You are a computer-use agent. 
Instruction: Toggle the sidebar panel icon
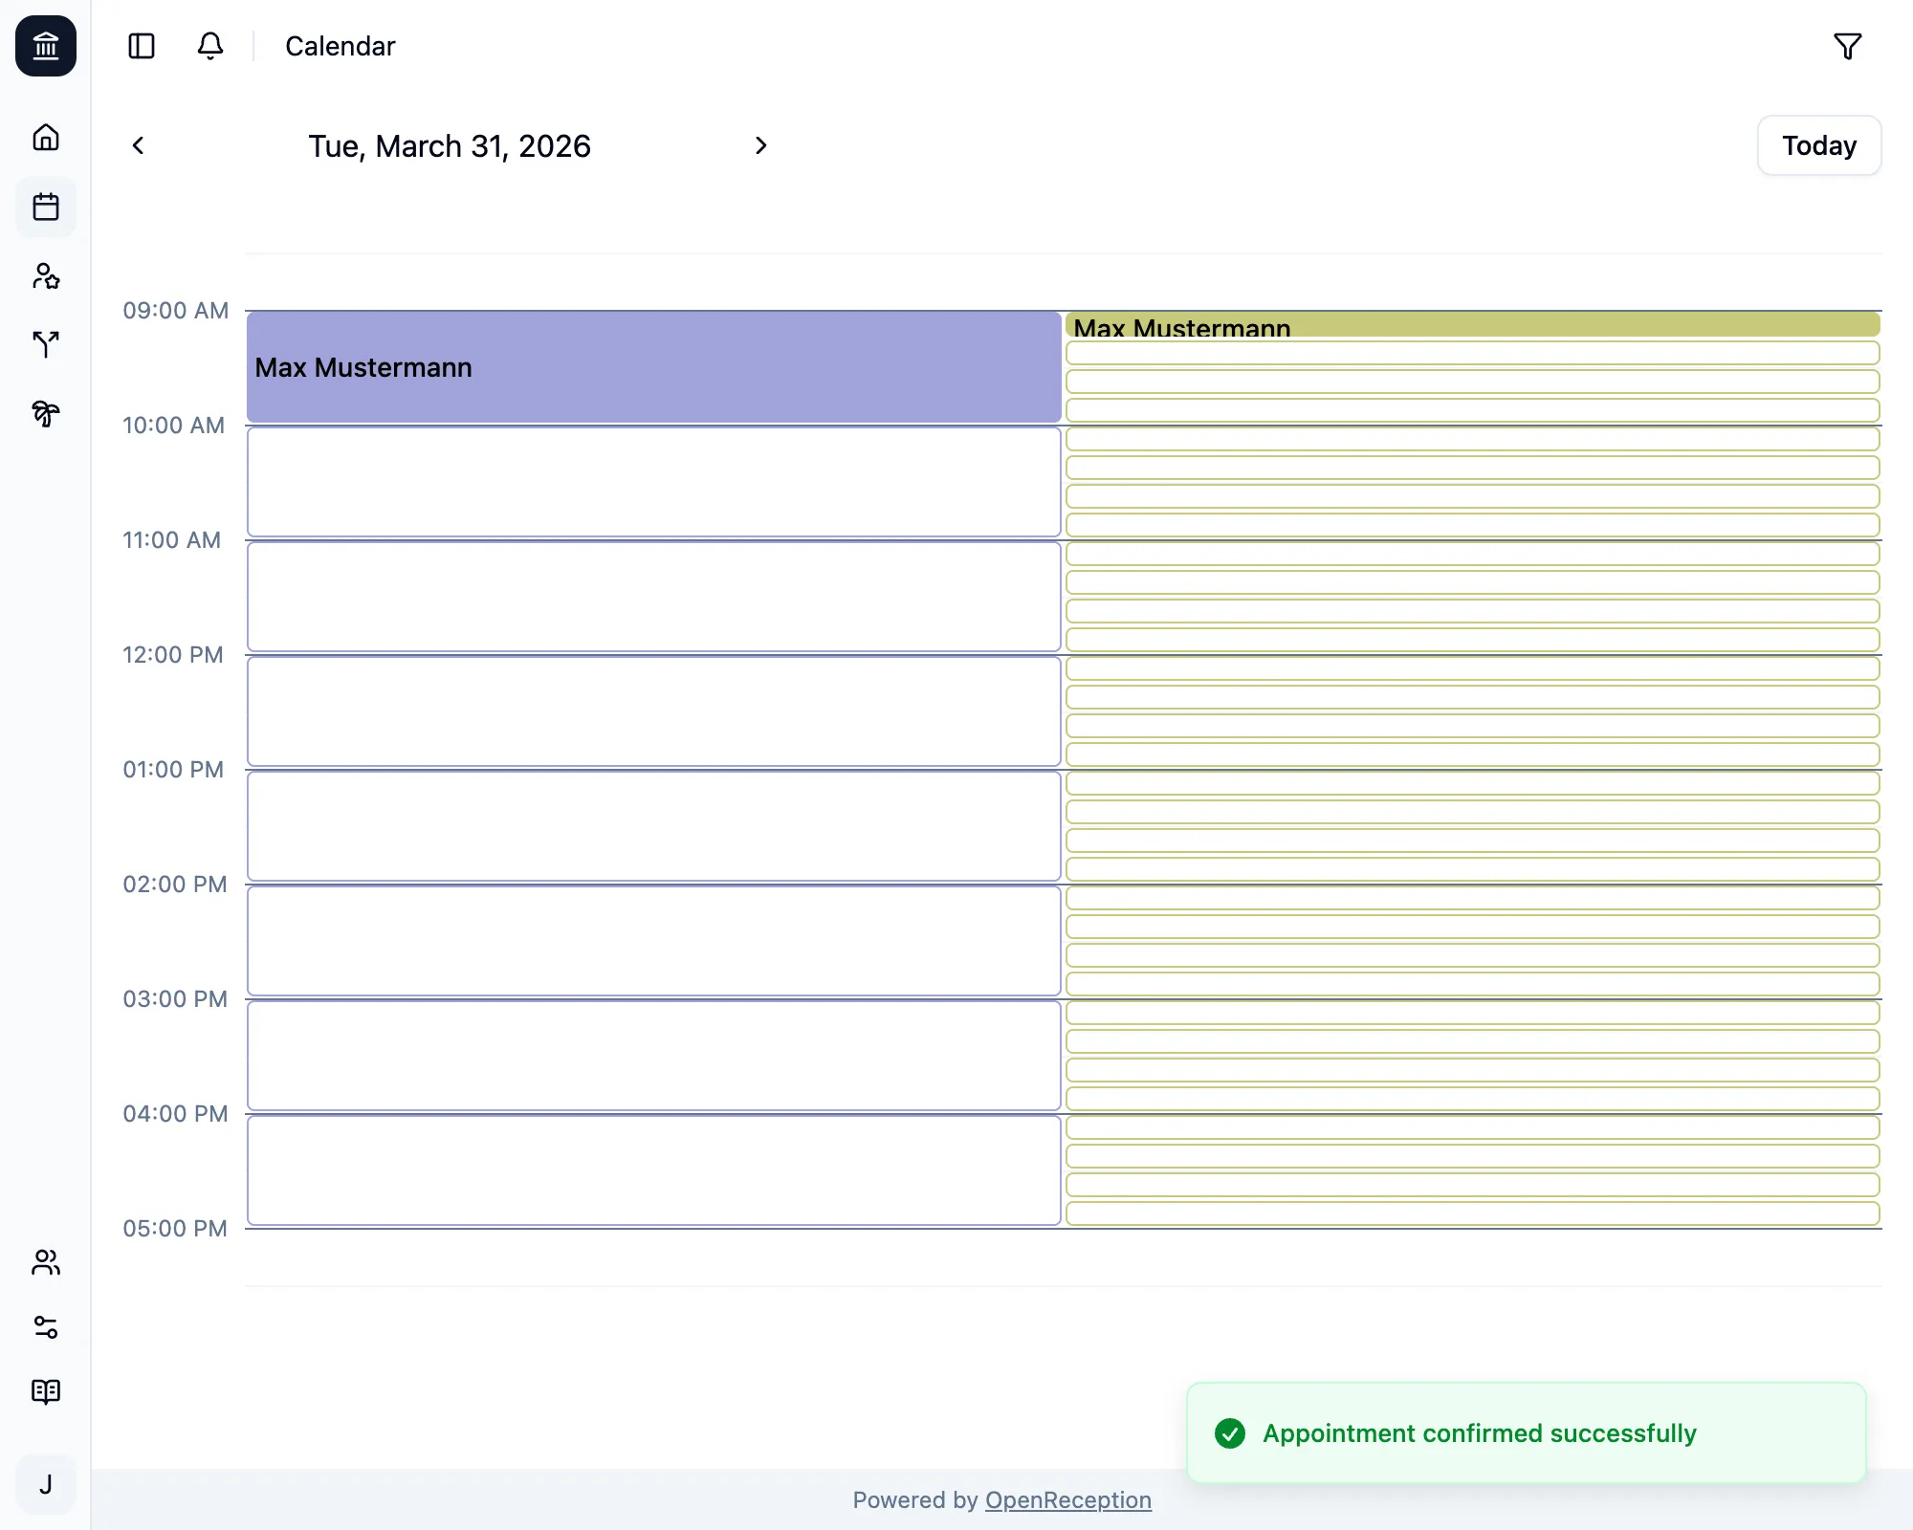(x=142, y=46)
